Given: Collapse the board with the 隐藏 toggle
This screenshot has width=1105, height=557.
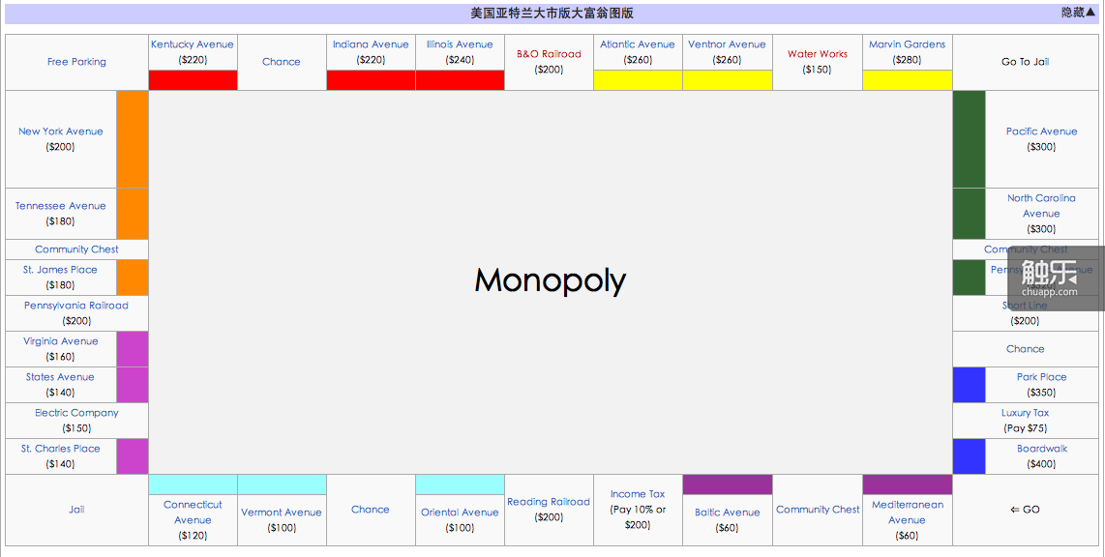Looking at the screenshot, I should click(1078, 13).
